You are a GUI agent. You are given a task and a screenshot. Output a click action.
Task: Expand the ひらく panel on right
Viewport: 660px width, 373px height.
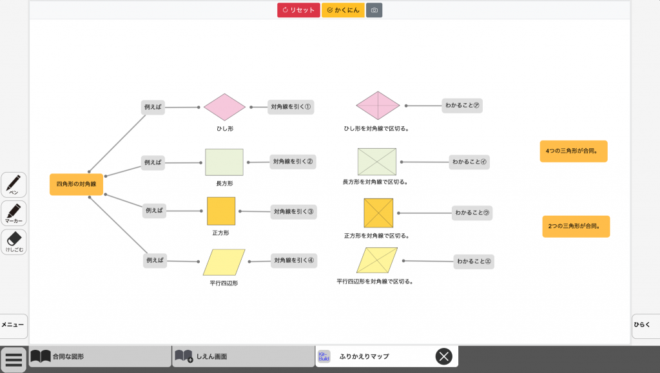coord(645,325)
